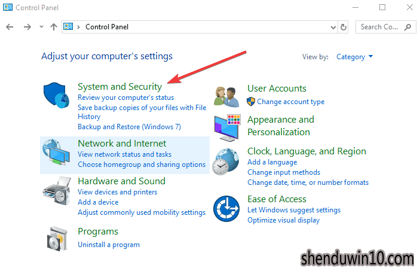Expand the address bar history dropdown

pyautogui.click(x=333, y=27)
